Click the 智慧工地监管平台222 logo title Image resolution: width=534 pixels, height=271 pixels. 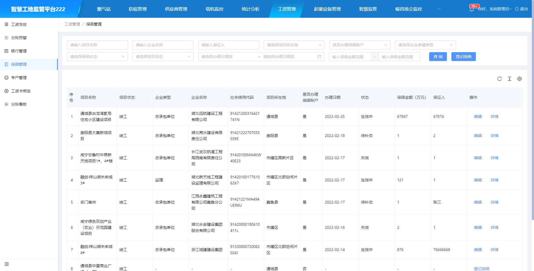pos(38,9)
